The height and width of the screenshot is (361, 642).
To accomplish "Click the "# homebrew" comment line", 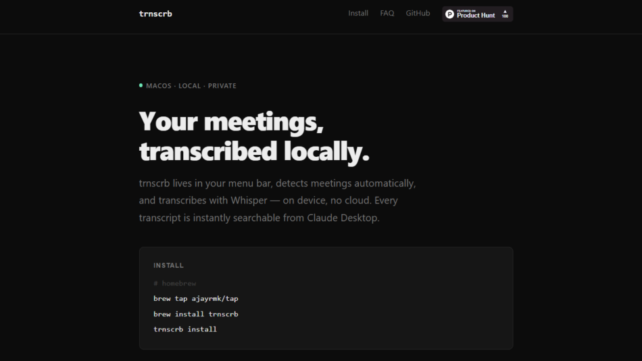I will tap(175, 283).
